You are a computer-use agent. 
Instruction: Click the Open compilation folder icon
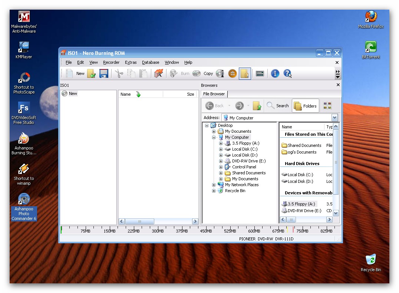(x=91, y=73)
